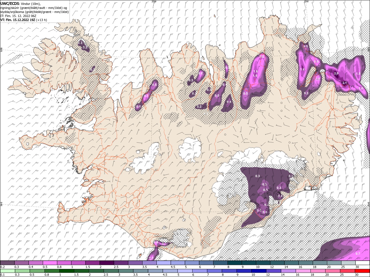Pick the dark teal snow swatch starting at 8

pyautogui.click(x=235, y=263)
